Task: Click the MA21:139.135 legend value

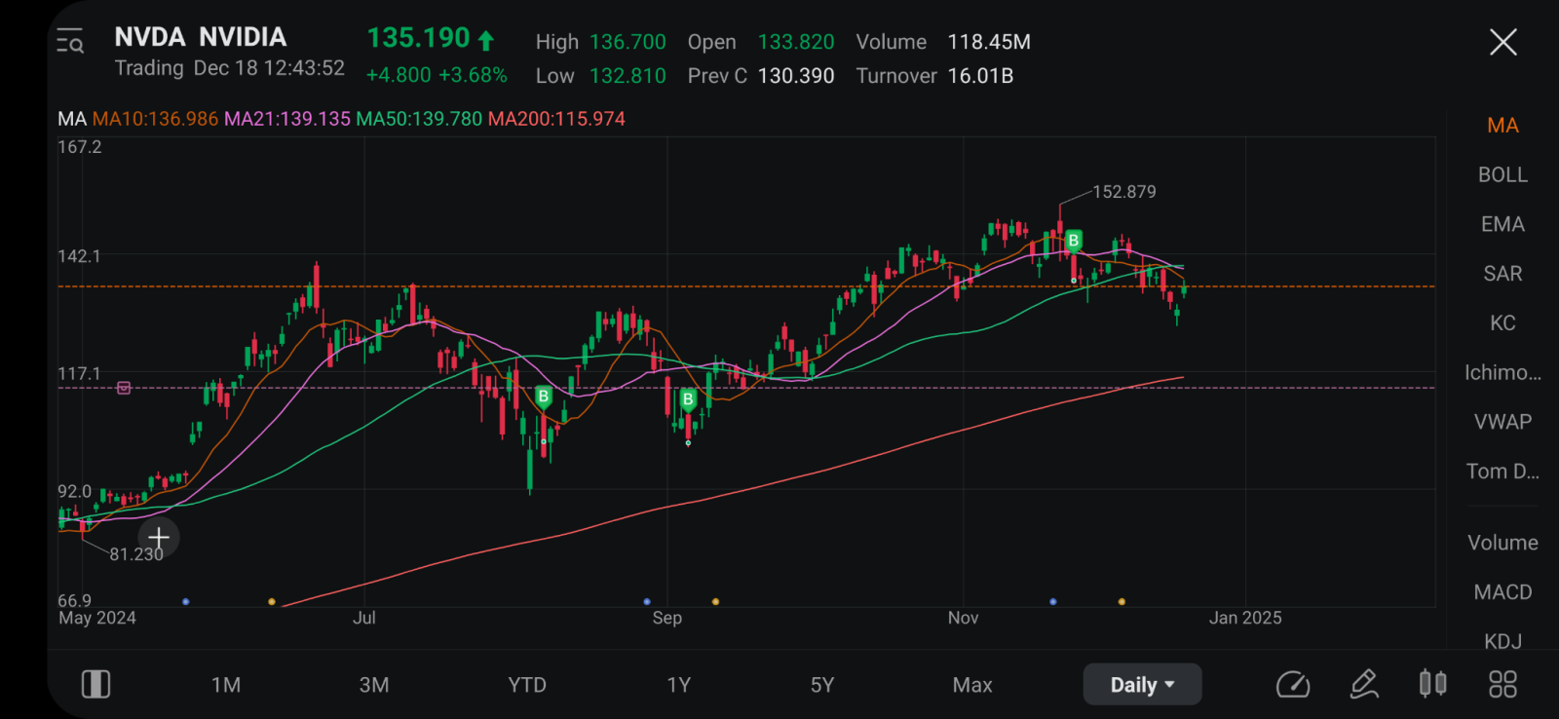Action: [287, 119]
